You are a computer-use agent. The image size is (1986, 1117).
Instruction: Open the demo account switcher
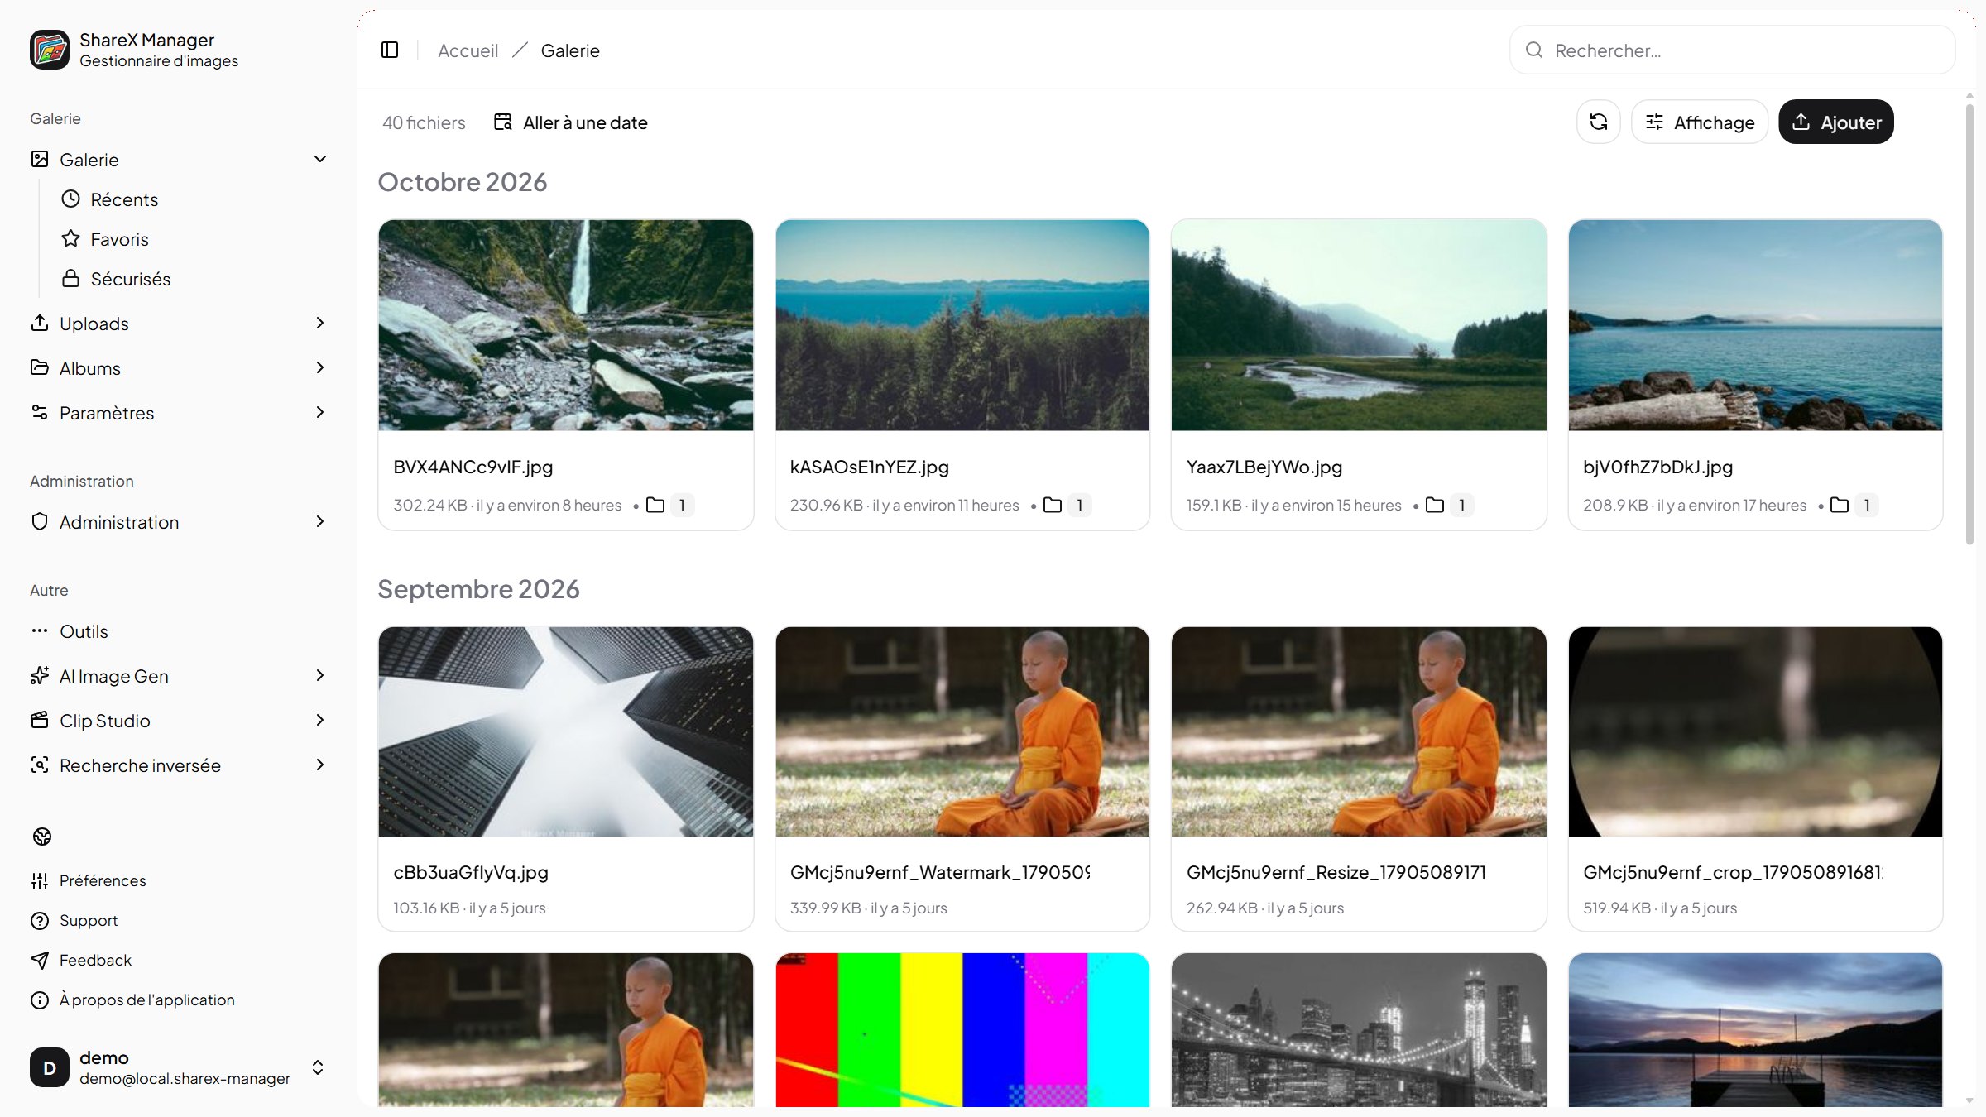point(179,1067)
